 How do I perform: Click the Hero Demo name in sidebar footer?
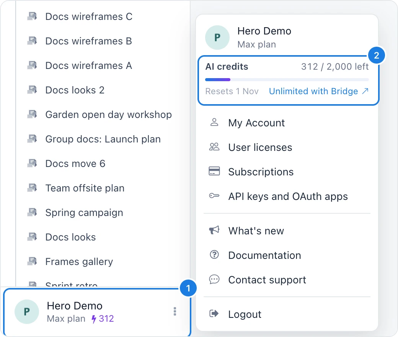tap(75, 306)
